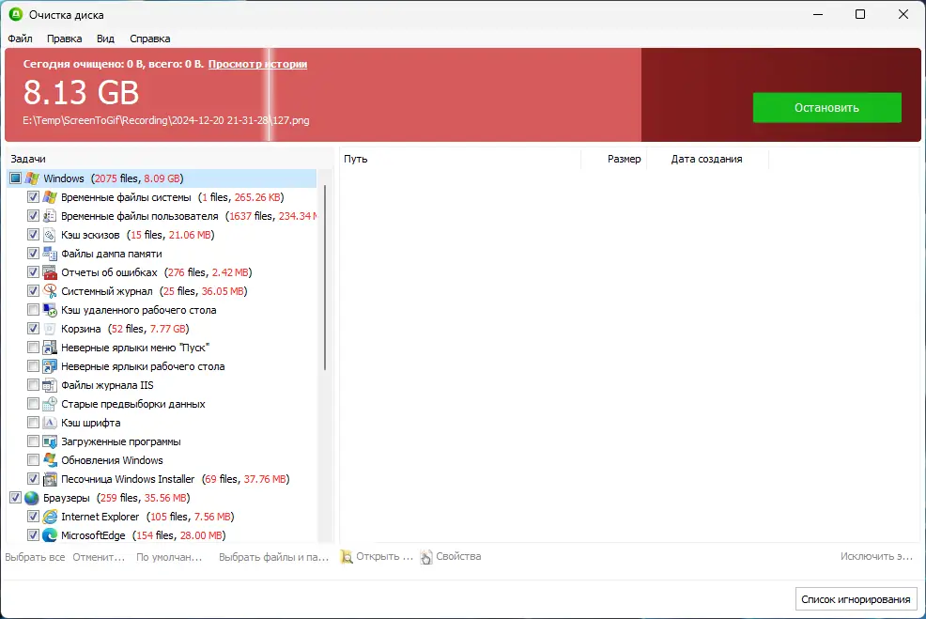This screenshot has width=926, height=619.
Task: Click the Системный журнал magnifier icon
Action: (x=49, y=290)
